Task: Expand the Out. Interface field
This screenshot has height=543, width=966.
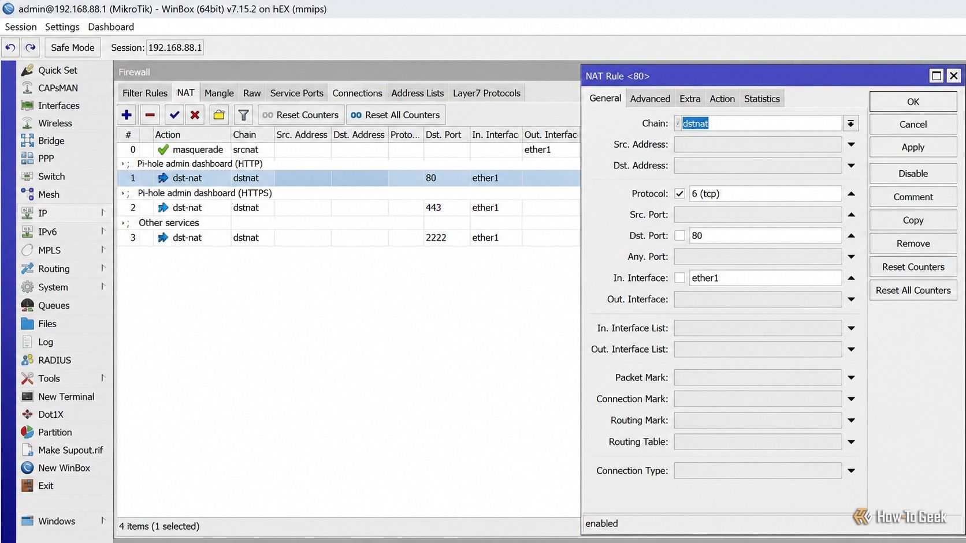Action: tap(851, 299)
